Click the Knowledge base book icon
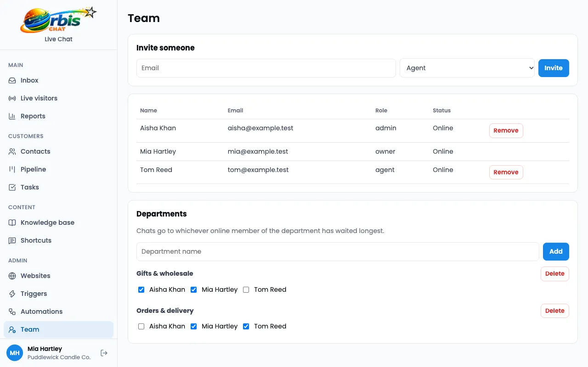588x367 pixels. [12, 222]
